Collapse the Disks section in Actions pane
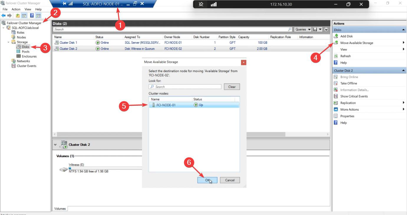 [x=403, y=30]
